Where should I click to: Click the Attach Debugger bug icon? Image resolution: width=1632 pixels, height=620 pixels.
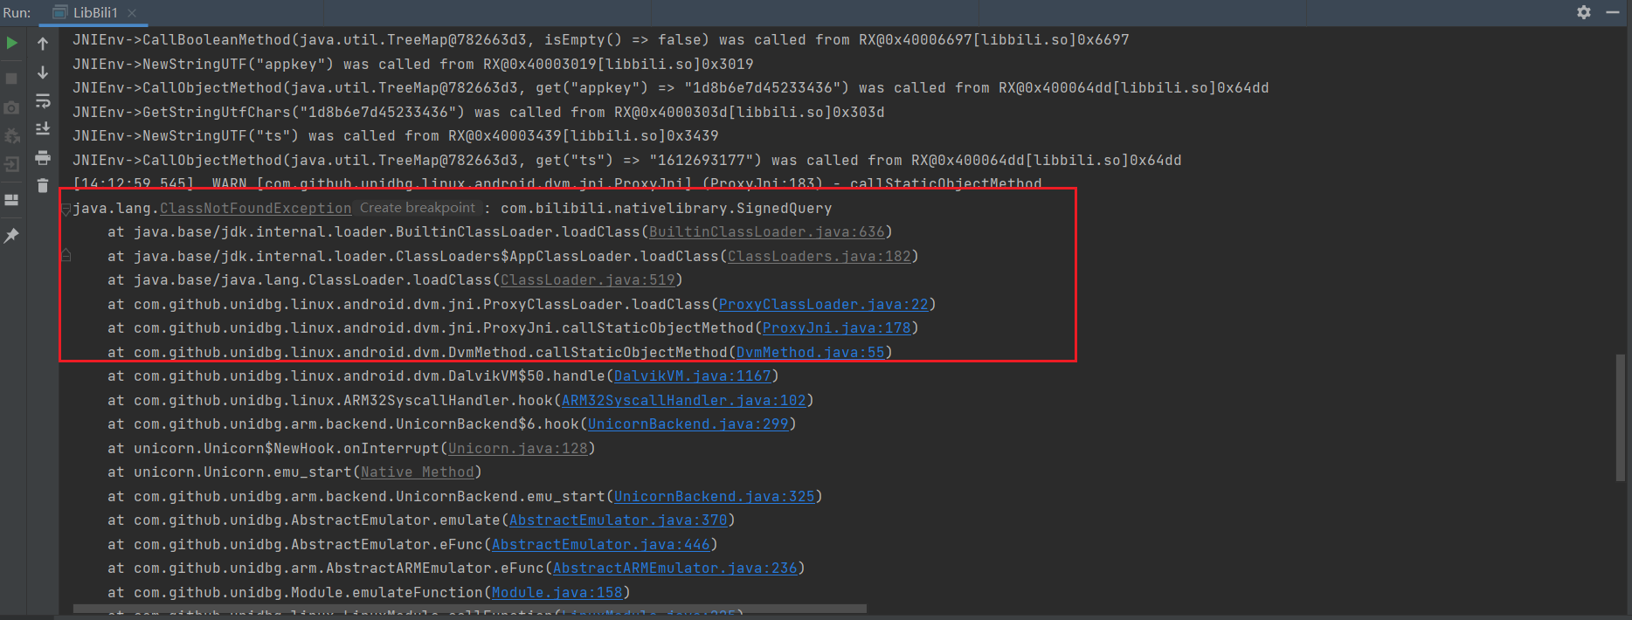(12, 136)
